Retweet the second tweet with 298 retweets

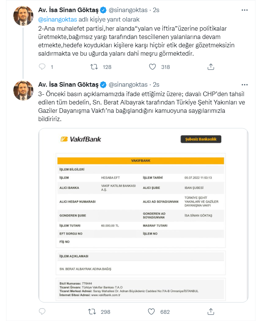click(92, 312)
